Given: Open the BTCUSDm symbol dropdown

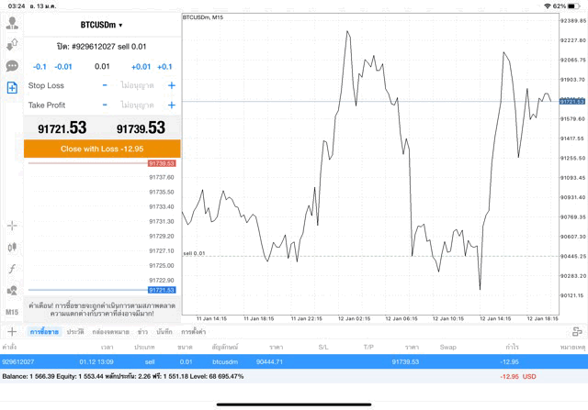Looking at the screenshot, I should [102, 25].
